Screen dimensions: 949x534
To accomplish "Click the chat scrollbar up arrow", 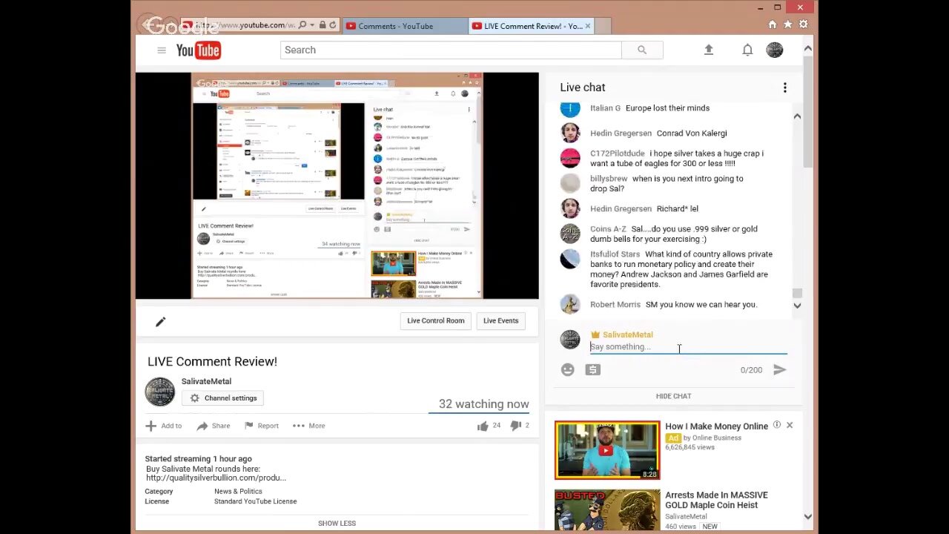I will pyautogui.click(x=797, y=116).
